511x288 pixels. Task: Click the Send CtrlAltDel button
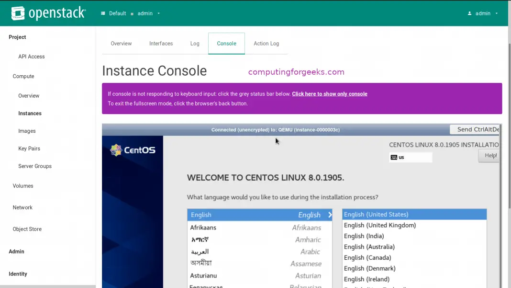(x=476, y=129)
